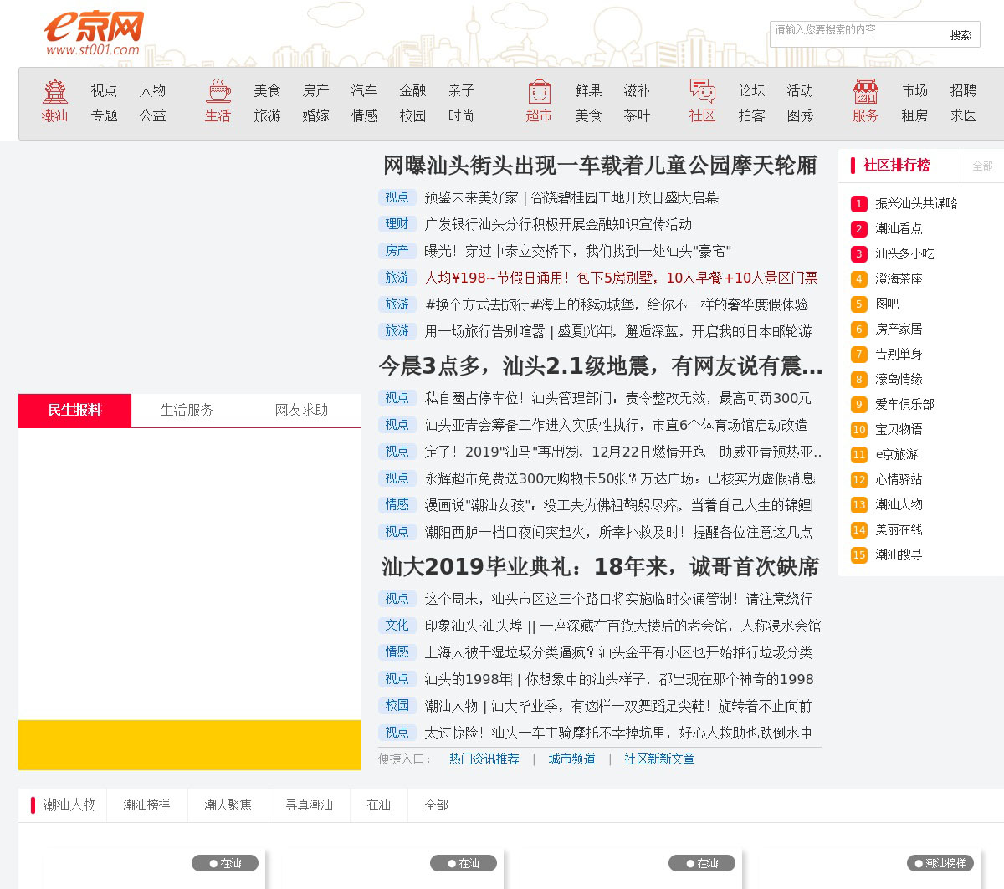Open the 民生报料 tab
The image size is (1004, 889).
[75, 411]
